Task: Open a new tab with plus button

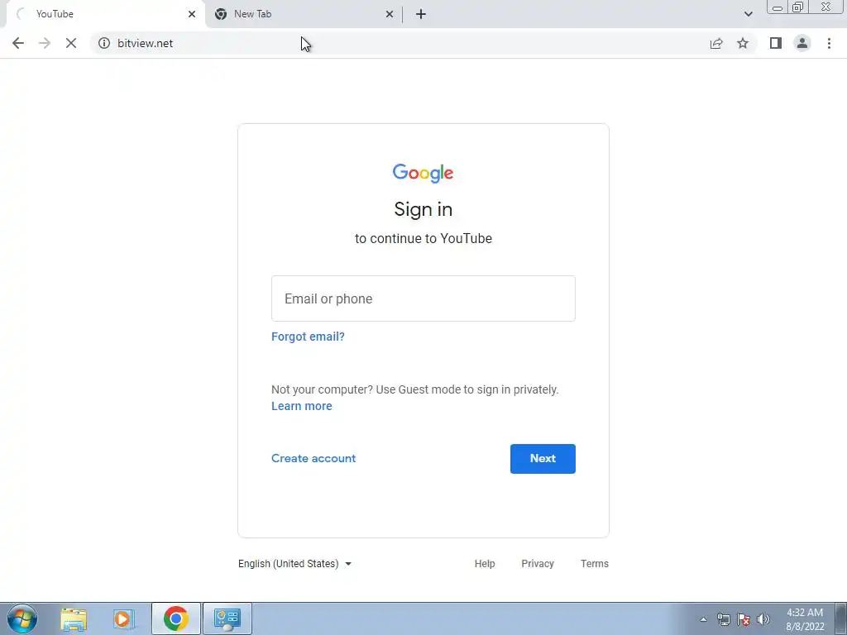Action: (421, 14)
